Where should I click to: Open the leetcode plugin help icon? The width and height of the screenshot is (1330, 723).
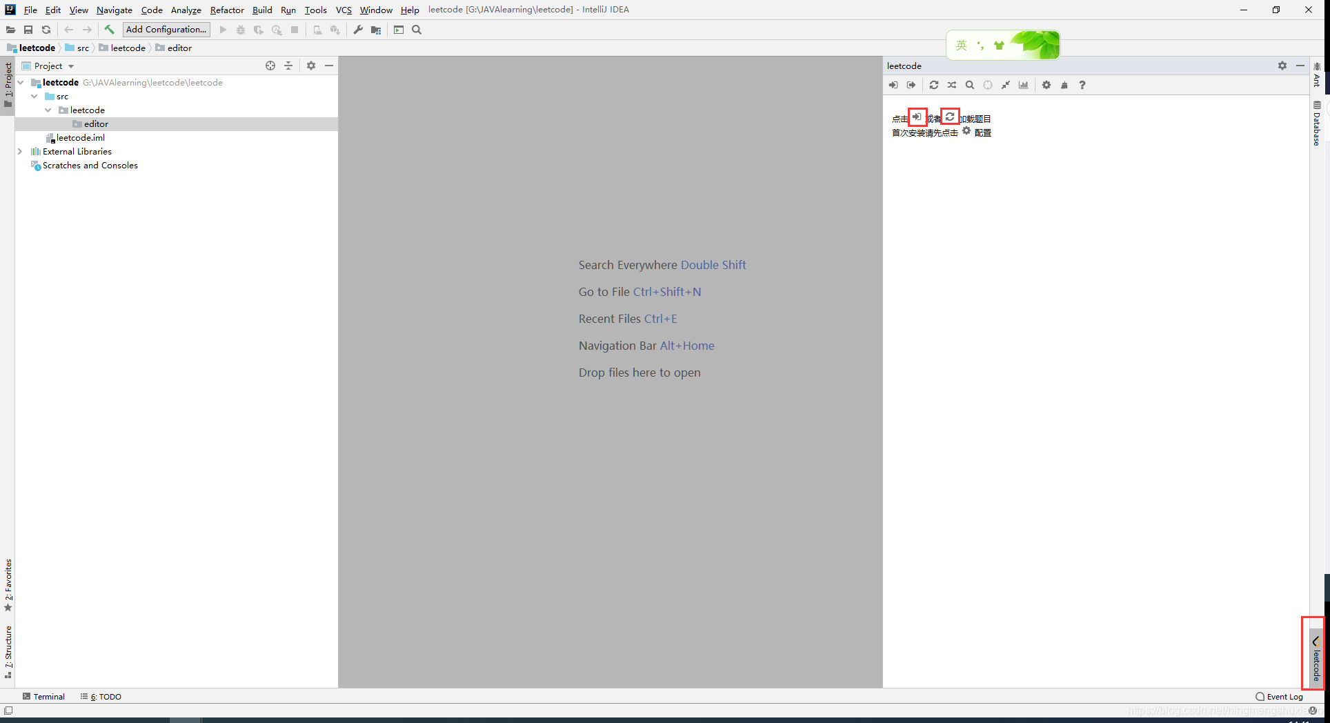[x=1082, y=85]
